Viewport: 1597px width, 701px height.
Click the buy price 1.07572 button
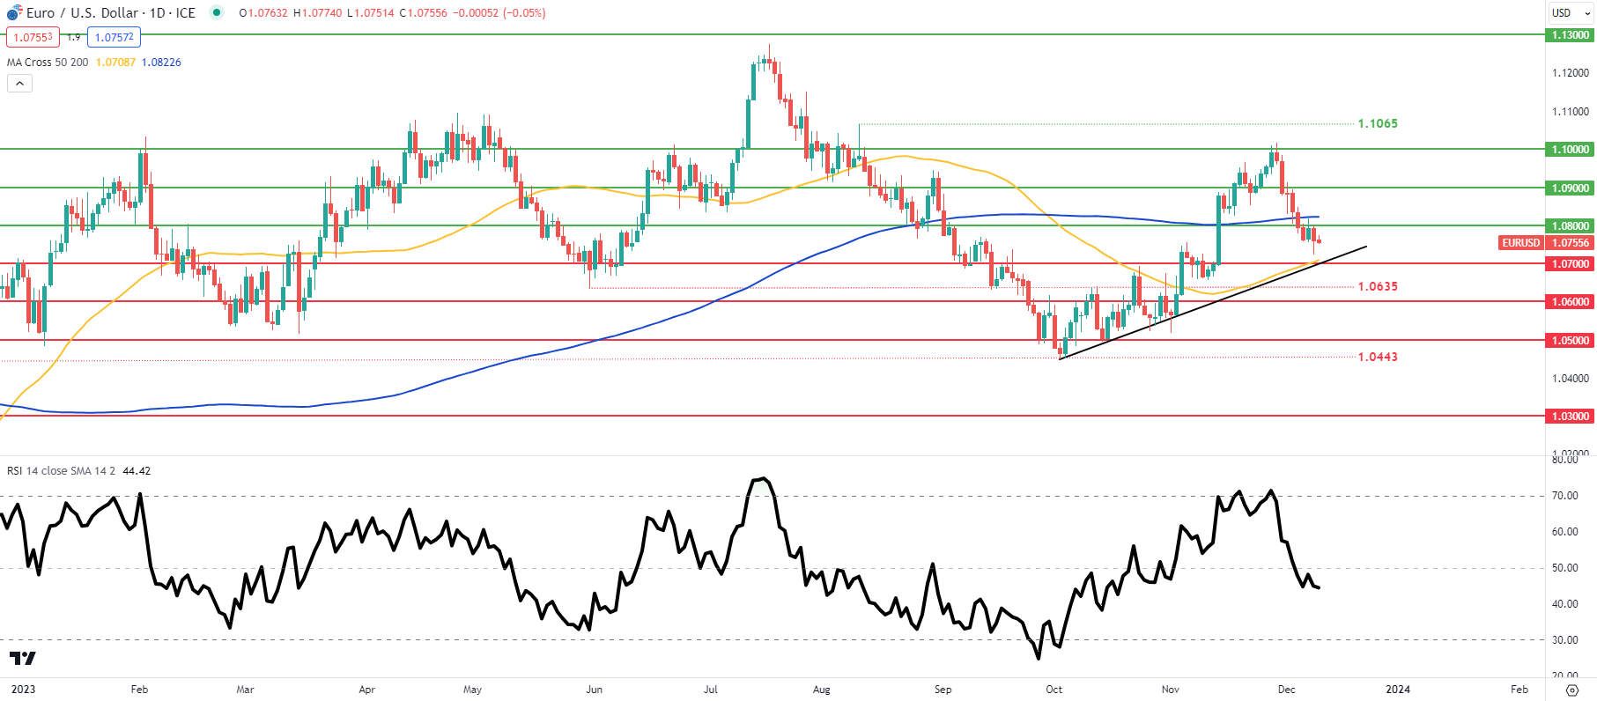tap(115, 37)
